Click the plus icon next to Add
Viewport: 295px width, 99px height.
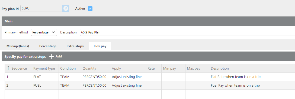click(x=52, y=56)
